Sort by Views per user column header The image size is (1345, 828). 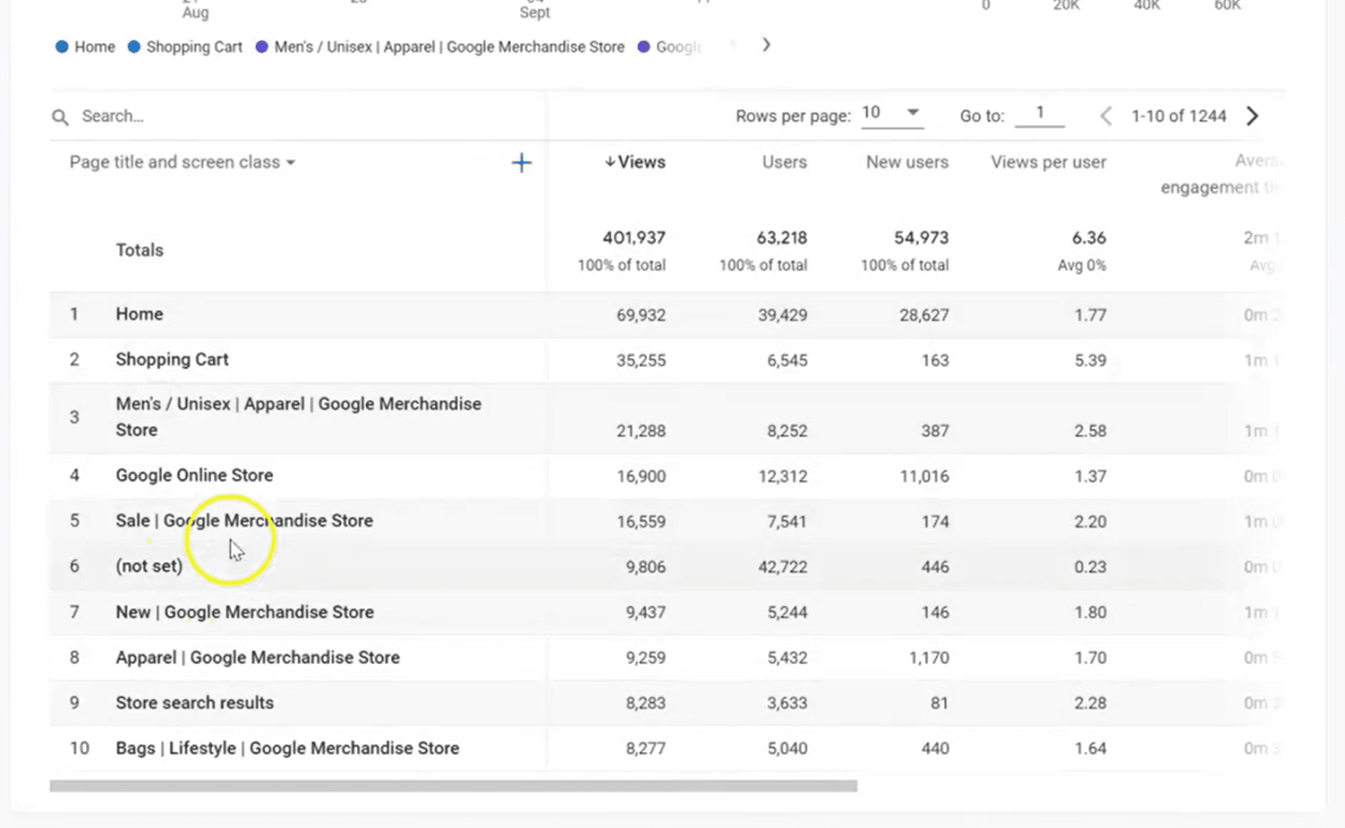[1047, 161]
